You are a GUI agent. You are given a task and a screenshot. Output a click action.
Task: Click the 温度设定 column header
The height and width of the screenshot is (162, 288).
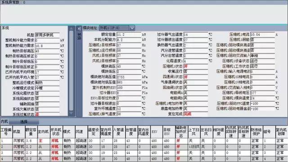point(94,132)
